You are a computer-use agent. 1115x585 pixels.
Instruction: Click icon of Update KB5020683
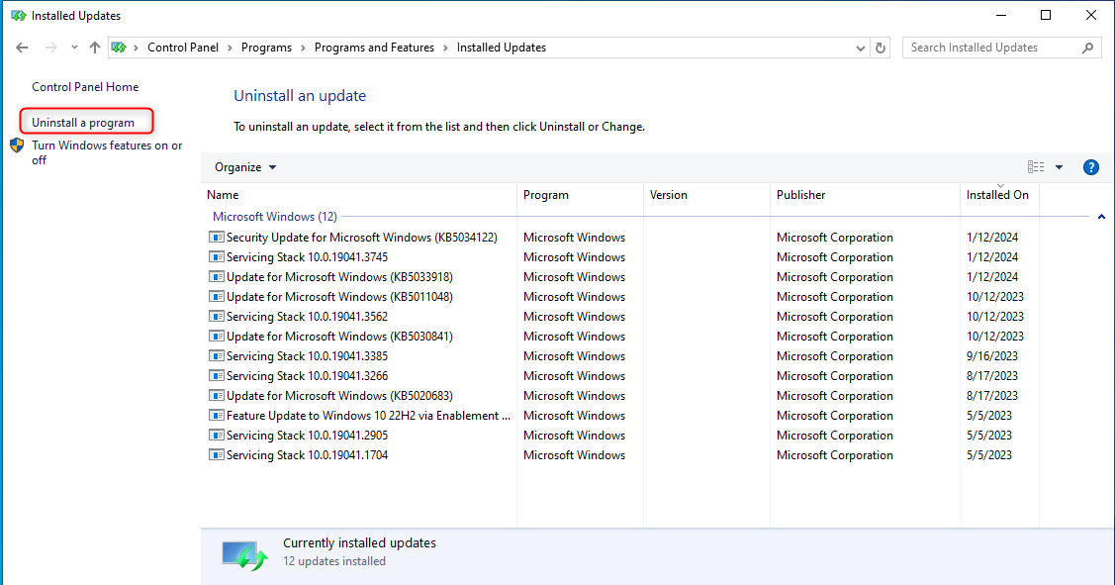tap(216, 396)
